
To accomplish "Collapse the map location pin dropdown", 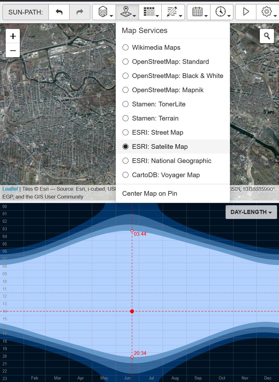I will click(x=127, y=12).
